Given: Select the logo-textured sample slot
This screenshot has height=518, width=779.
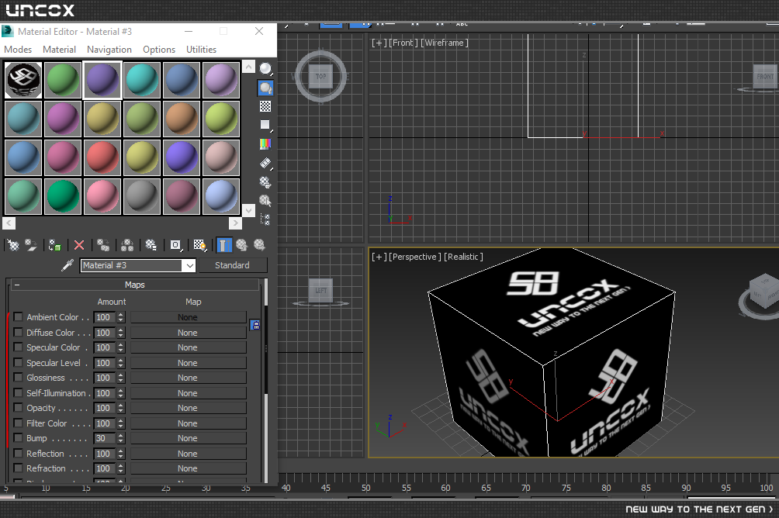Looking at the screenshot, I should click(23, 79).
